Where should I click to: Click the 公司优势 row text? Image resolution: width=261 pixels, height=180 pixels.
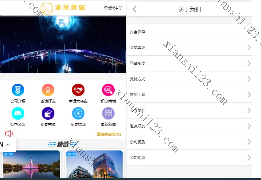[x=137, y=157]
